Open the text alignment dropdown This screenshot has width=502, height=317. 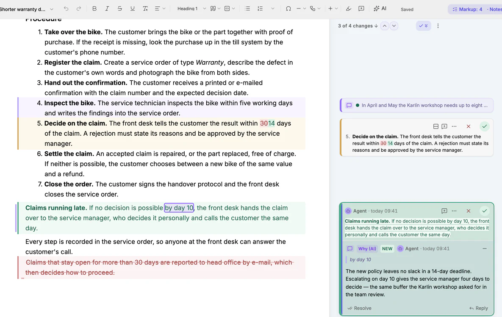pos(160,8)
